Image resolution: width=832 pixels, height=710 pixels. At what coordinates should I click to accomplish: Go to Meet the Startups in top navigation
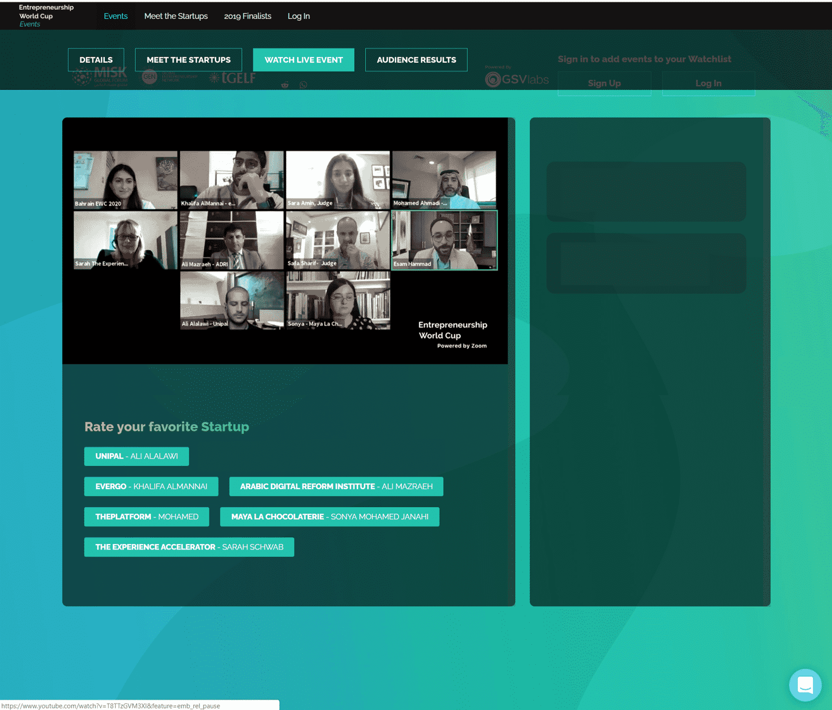(x=176, y=16)
